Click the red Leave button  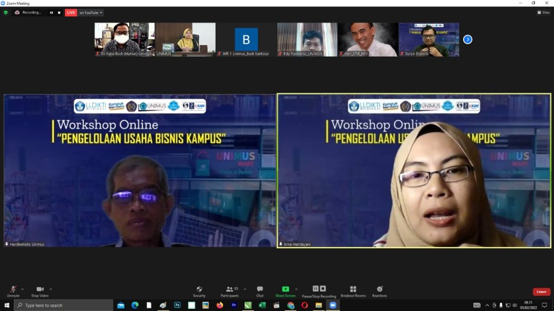(541, 292)
